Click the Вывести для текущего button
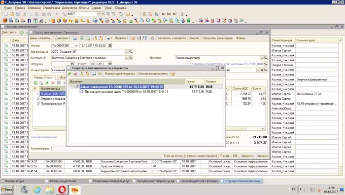The width and height of the screenshot is (345, 195). (120, 74)
